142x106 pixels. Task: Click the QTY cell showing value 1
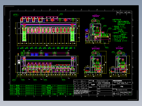93,93
